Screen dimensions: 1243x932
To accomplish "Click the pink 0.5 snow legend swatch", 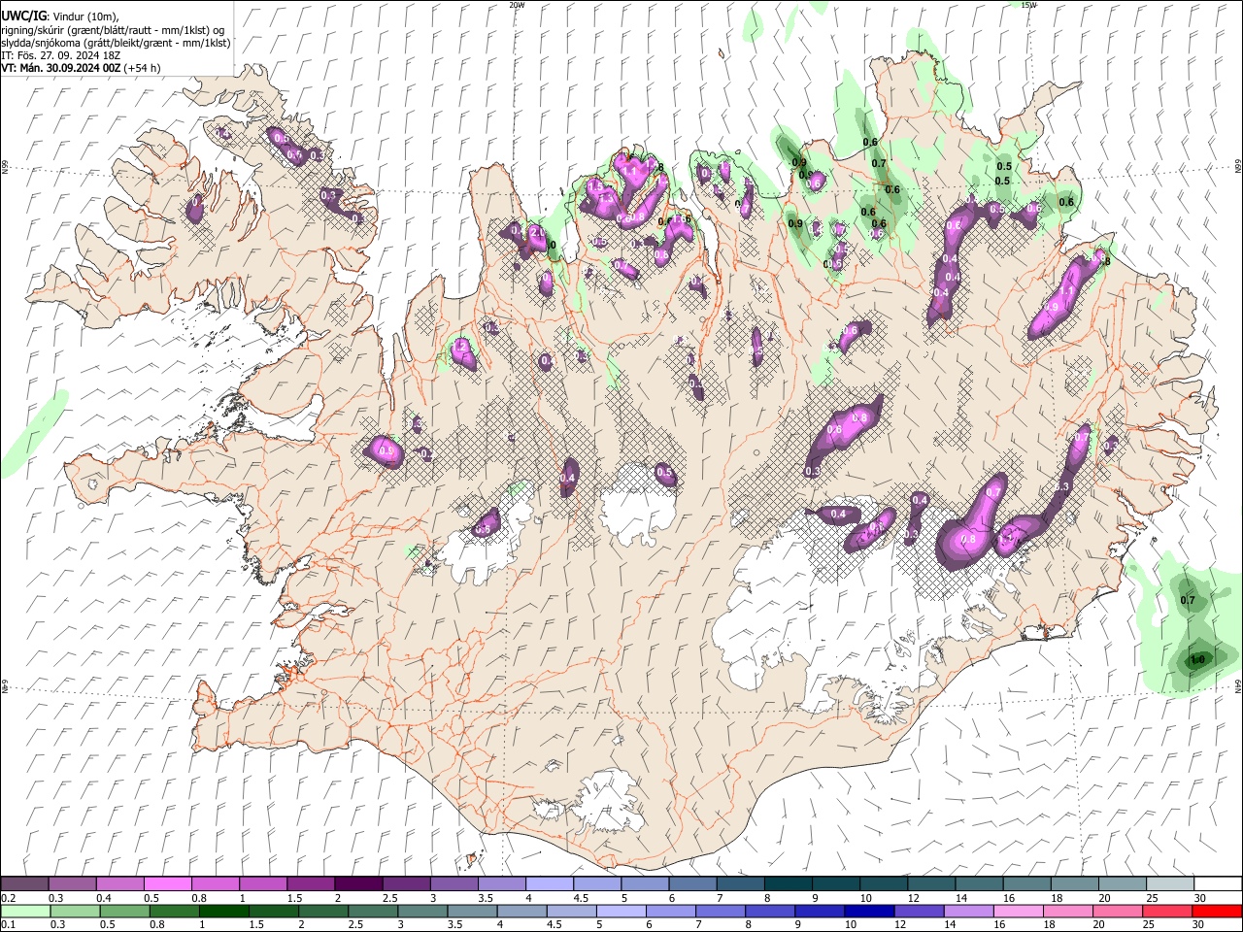I will (x=167, y=884).
